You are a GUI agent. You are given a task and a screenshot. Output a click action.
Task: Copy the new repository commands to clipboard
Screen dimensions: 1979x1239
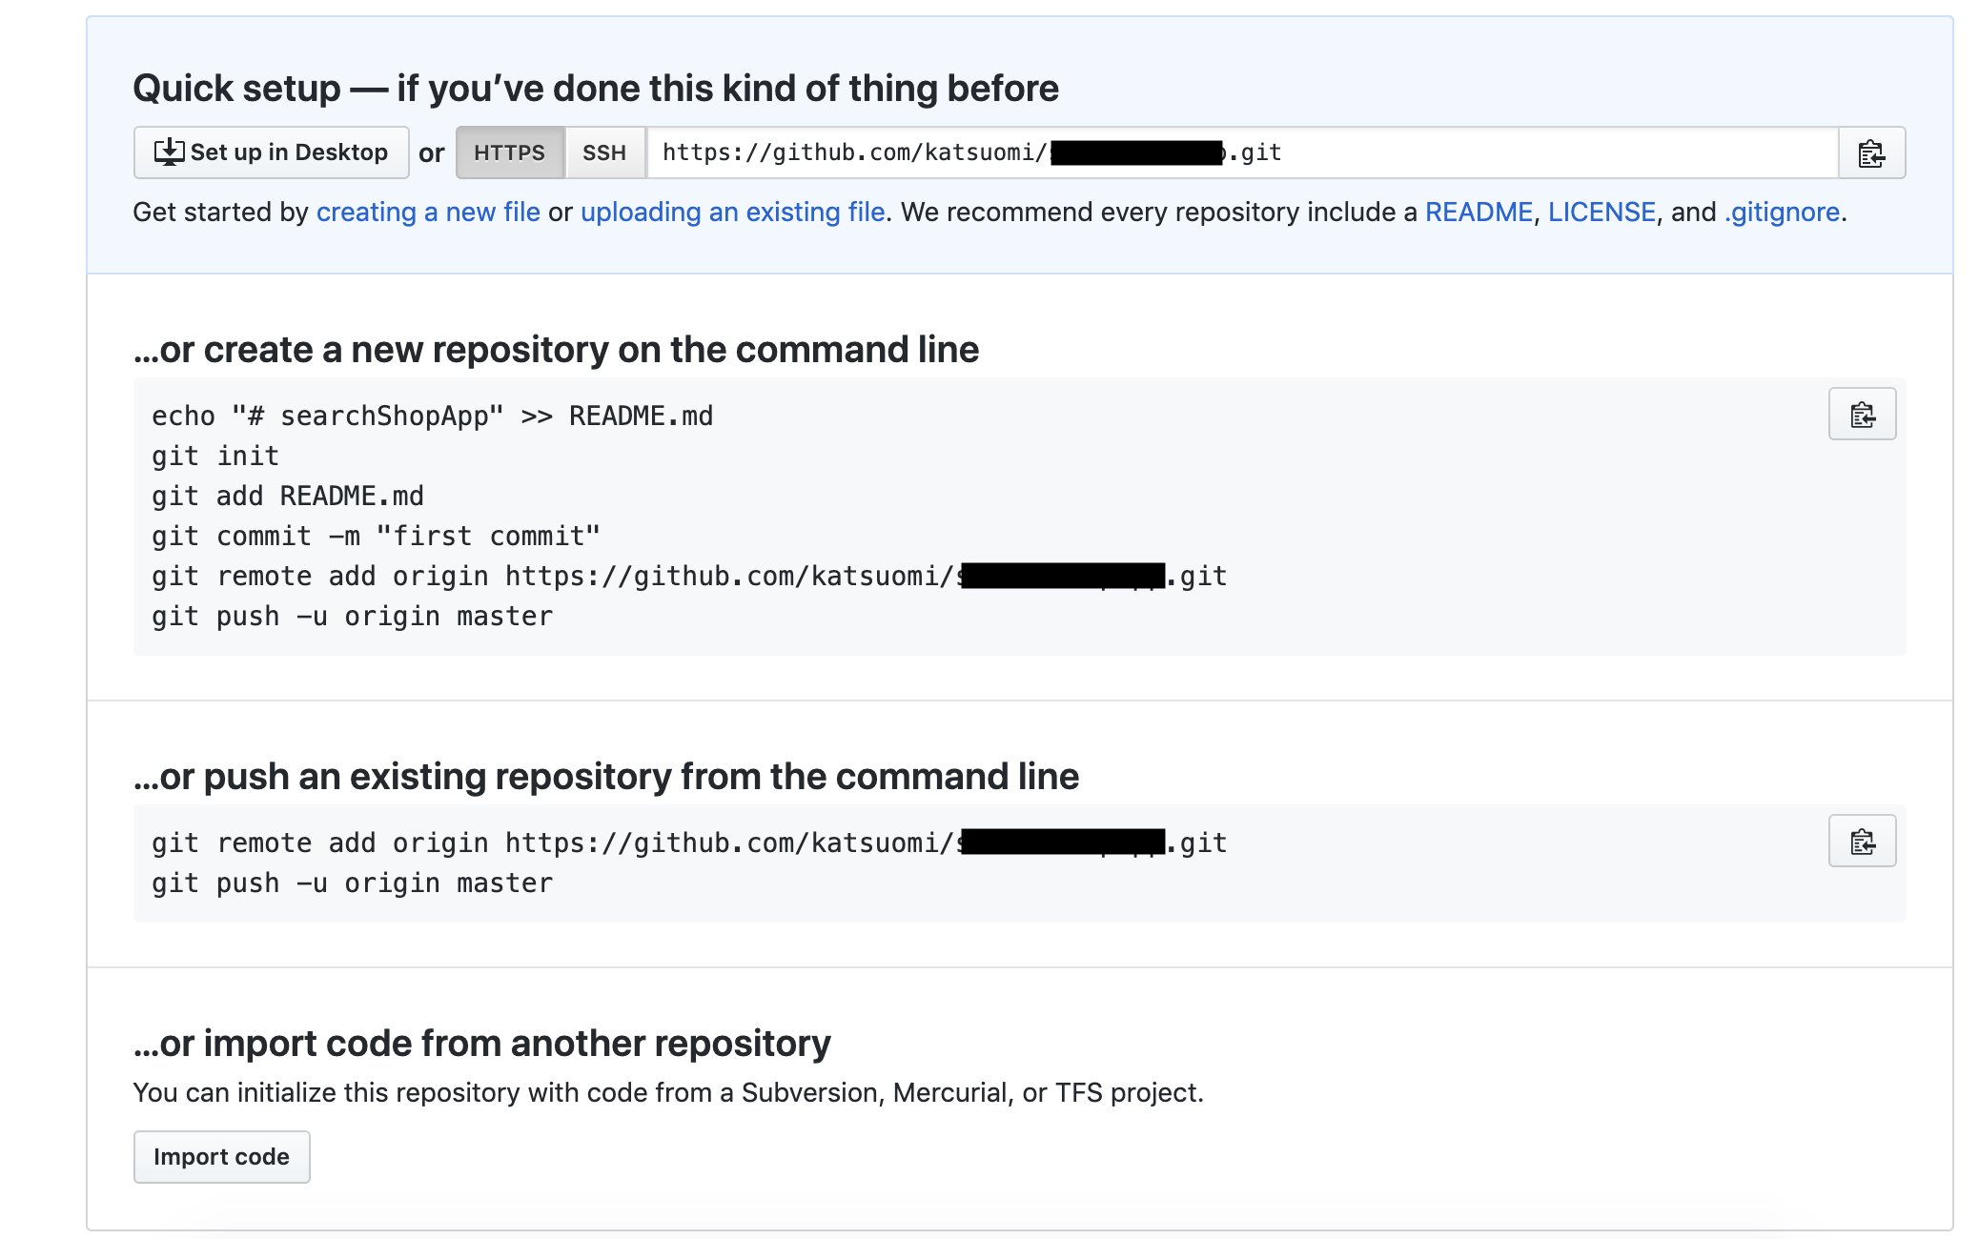[x=1862, y=415]
